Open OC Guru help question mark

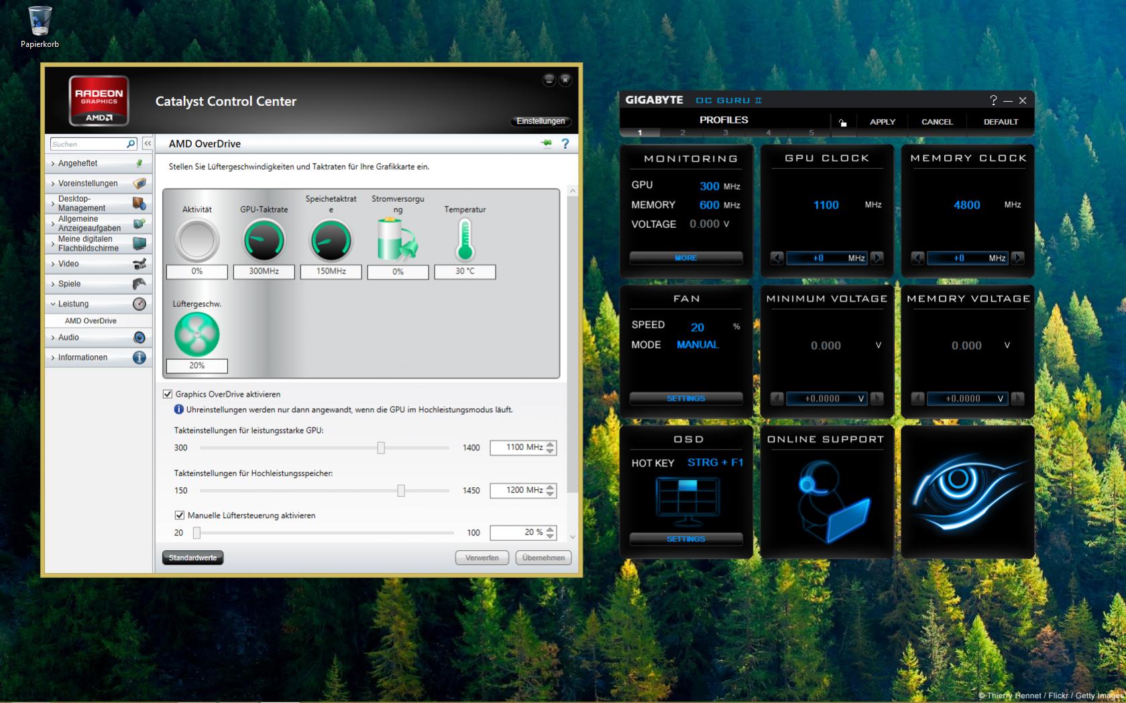tap(993, 101)
